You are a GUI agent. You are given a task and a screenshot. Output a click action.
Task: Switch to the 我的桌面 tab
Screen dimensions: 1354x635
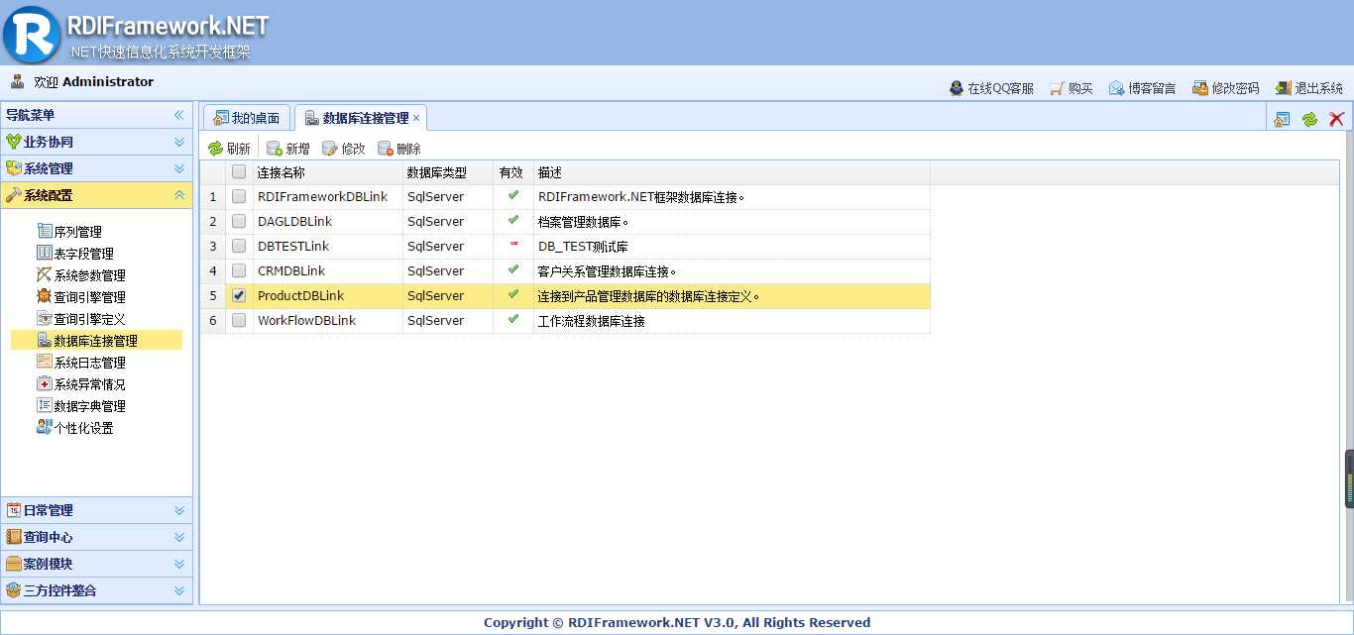pos(248,118)
